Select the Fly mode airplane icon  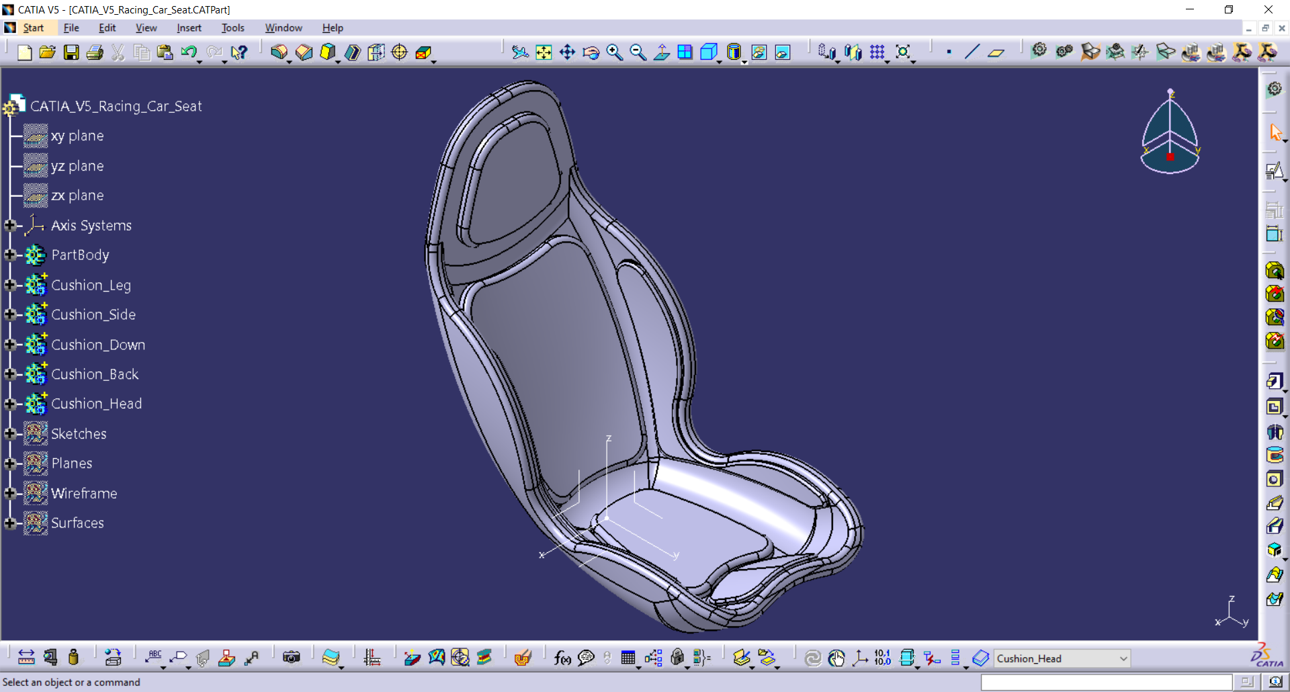[x=520, y=52]
